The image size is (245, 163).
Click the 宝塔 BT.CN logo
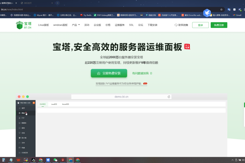click(x=24, y=25)
